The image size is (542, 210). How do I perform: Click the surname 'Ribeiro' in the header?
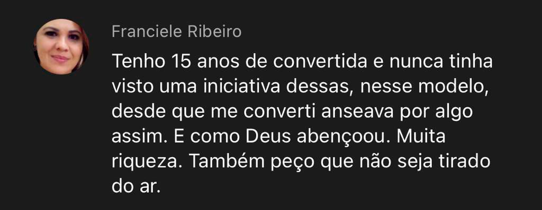coord(215,32)
